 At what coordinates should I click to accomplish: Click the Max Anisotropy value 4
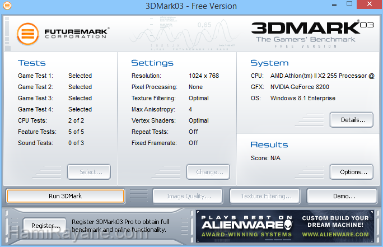point(190,109)
